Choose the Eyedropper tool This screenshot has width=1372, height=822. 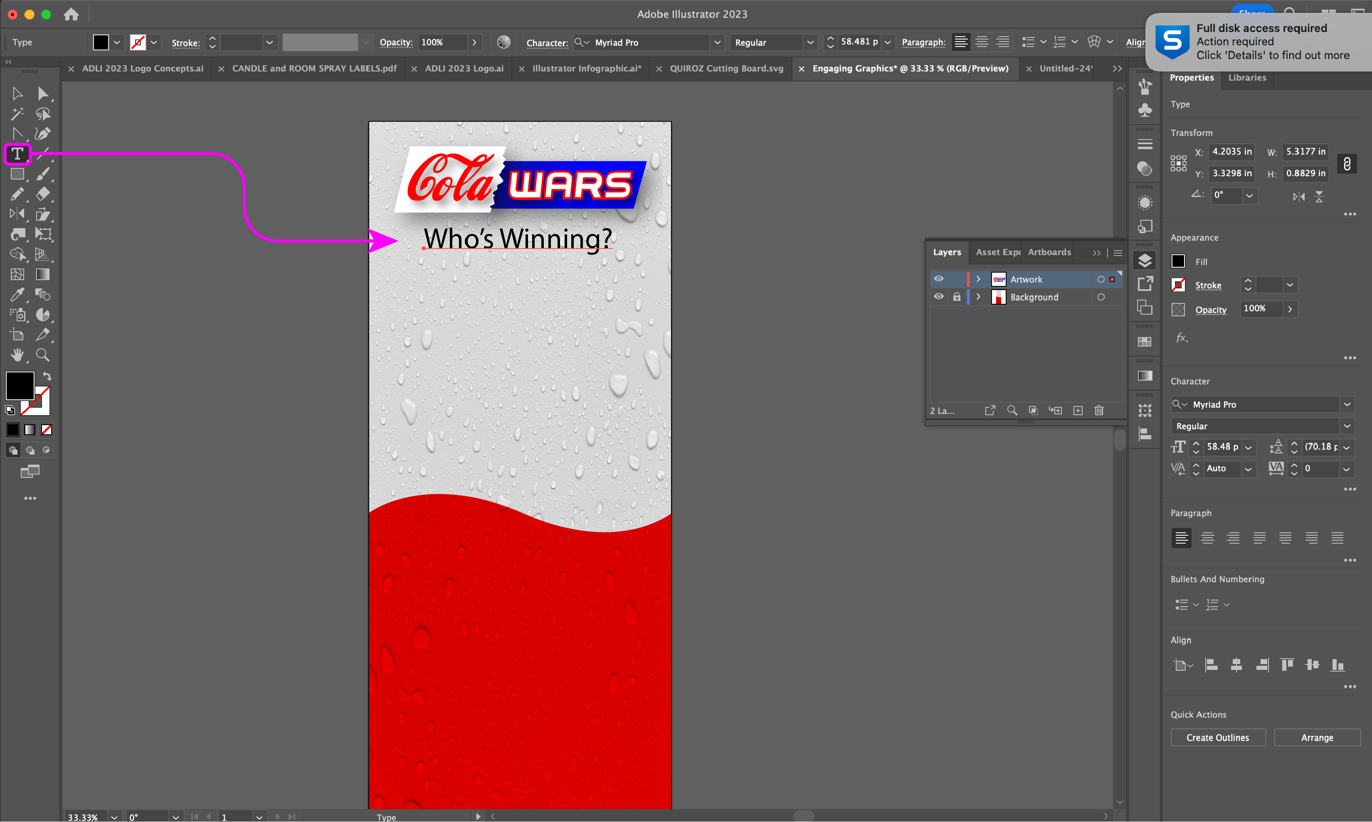[x=17, y=295]
